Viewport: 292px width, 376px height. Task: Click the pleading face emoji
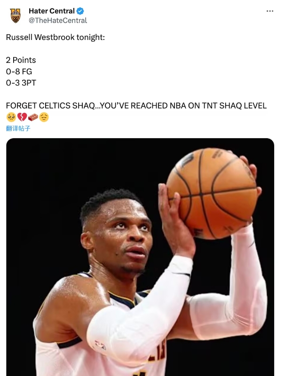(11, 117)
